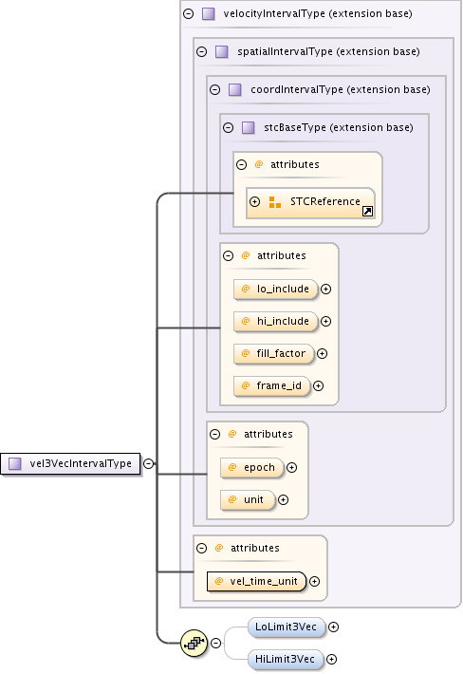Click the vel3VecIntervalType square icon

(15, 464)
